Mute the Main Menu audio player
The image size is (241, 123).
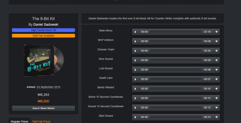(x=217, y=32)
